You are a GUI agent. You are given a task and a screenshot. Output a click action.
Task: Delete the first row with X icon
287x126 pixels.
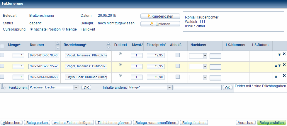pos(284,54)
